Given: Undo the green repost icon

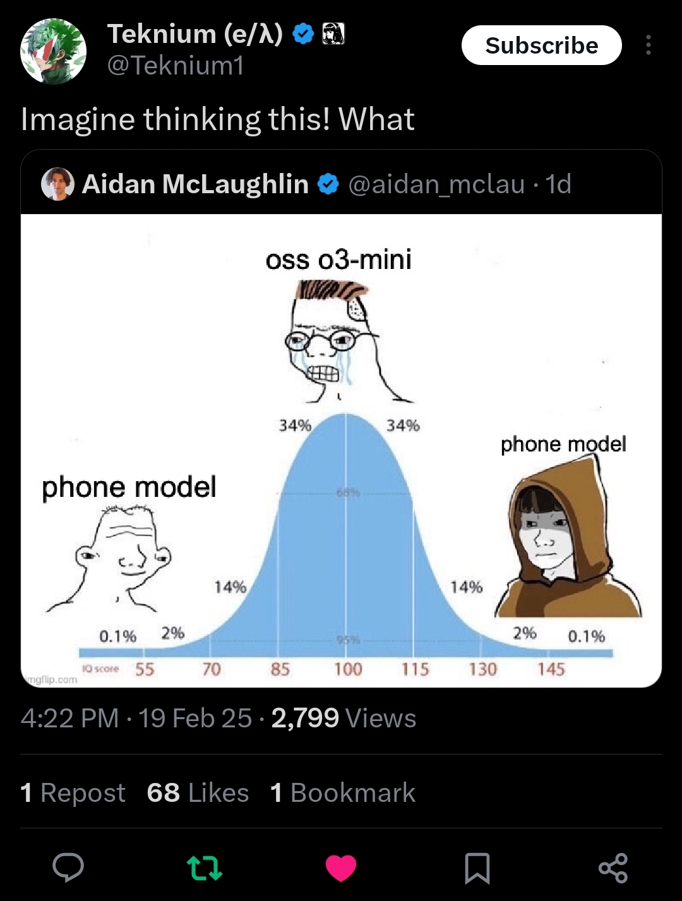Looking at the screenshot, I should [205, 868].
